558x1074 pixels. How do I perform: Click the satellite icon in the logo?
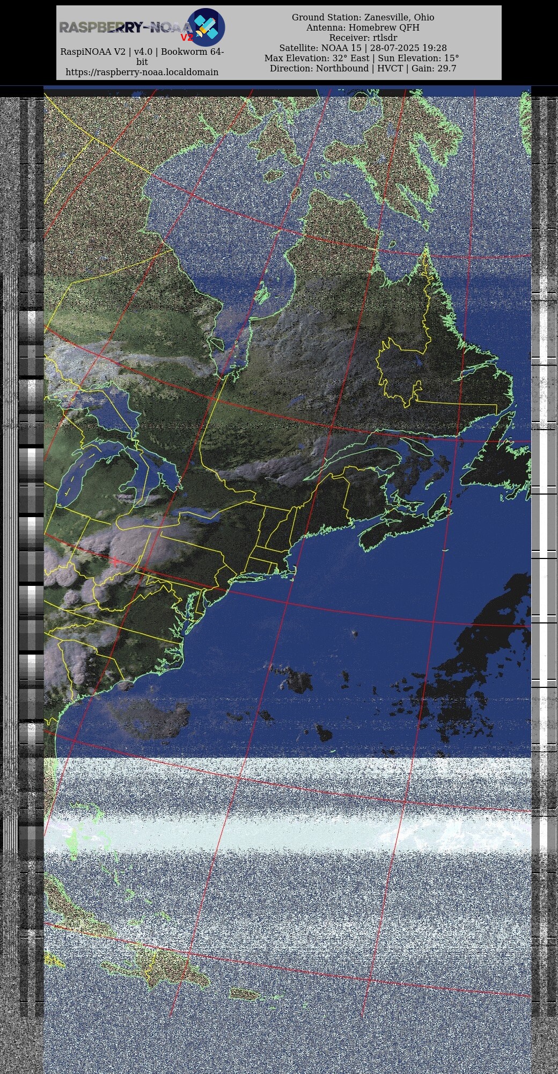click(207, 27)
